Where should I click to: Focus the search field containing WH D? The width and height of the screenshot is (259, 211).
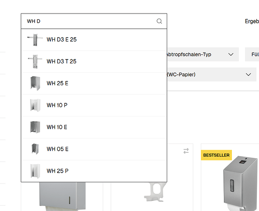89,21
